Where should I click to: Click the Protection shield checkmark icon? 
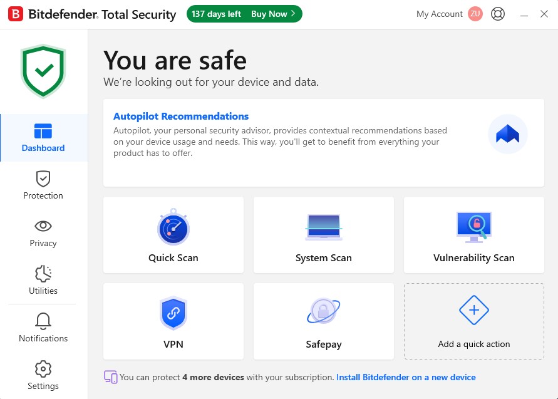click(x=43, y=179)
